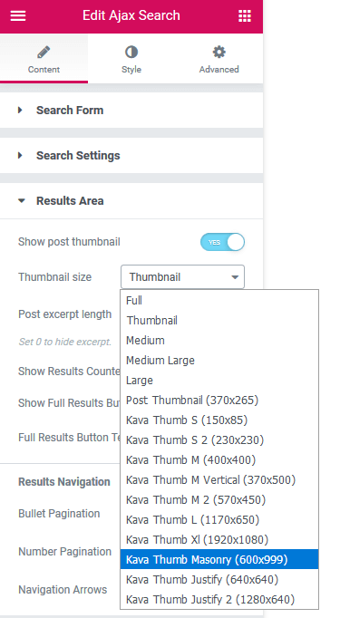Select Kava Thumb Justify 2 (1280x640)

tap(219, 600)
